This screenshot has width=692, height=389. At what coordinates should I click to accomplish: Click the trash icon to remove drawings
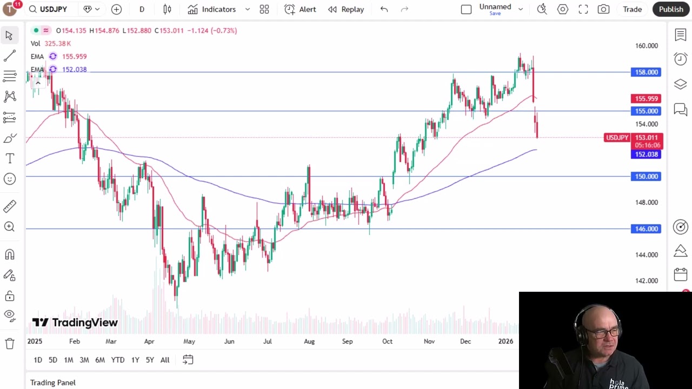coord(9,344)
